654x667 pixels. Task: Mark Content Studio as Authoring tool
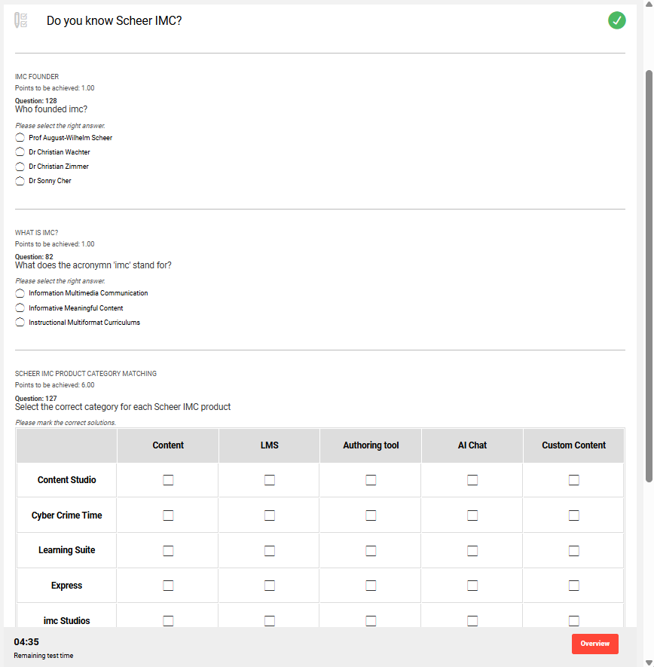(371, 480)
